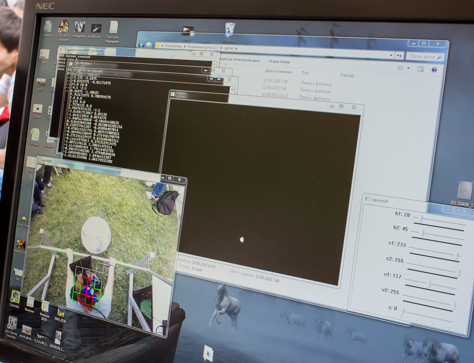The width and height of the screenshot is (474, 363).
Task: Click the burn to optical disc toolbar button
Action: [239, 59]
